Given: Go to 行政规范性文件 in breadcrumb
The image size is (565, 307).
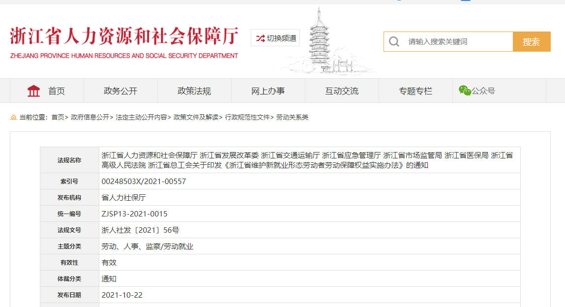Looking at the screenshot, I should (247, 117).
